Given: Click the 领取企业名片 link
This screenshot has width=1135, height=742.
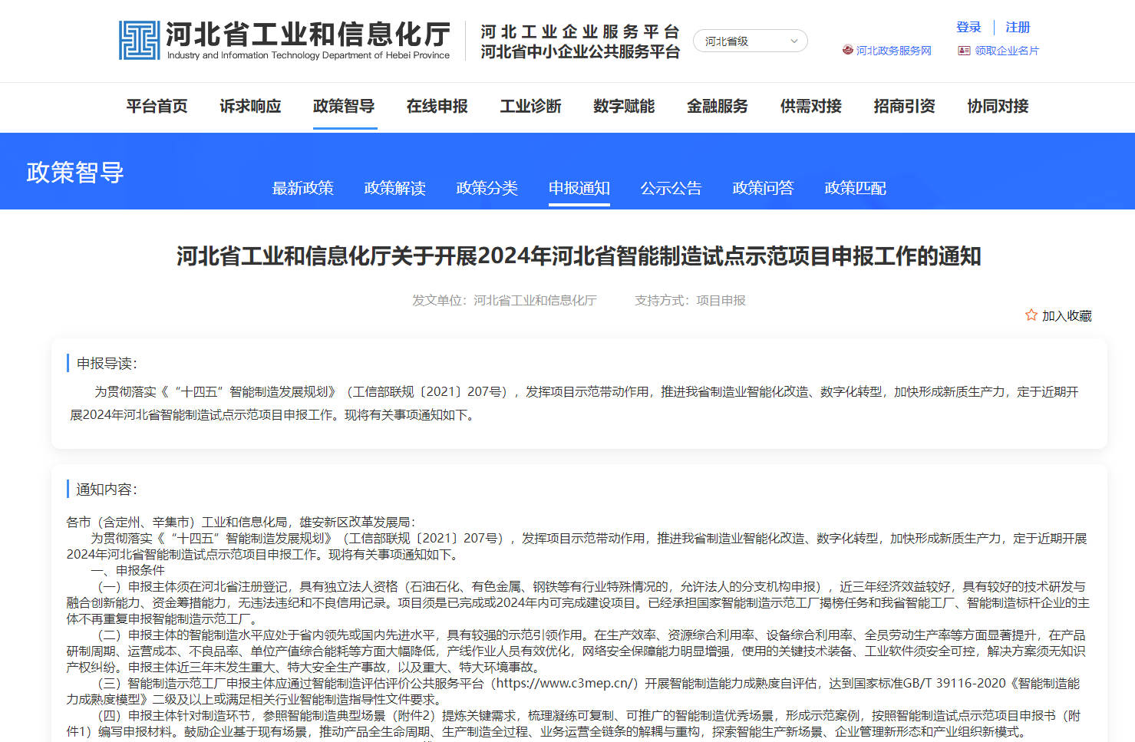Looking at the screenshot, I should [1007, 51].
